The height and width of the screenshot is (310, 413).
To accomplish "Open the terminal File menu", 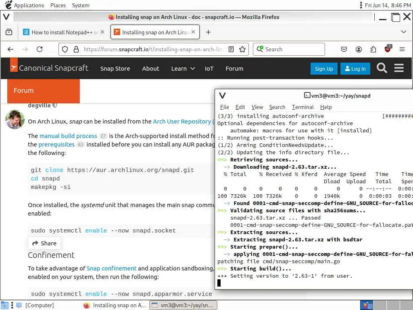I will point(224,107).
